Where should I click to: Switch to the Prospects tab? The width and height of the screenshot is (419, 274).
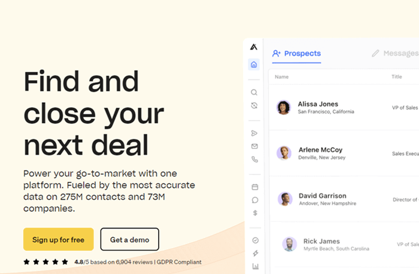tap(296, 53)
